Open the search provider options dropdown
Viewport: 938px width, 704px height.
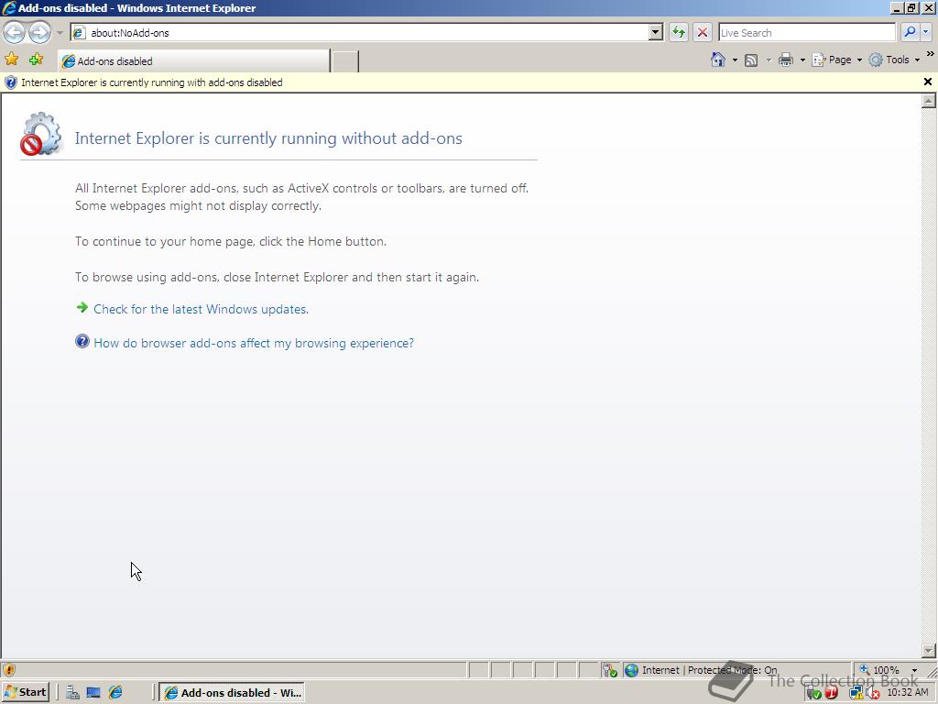925,32
